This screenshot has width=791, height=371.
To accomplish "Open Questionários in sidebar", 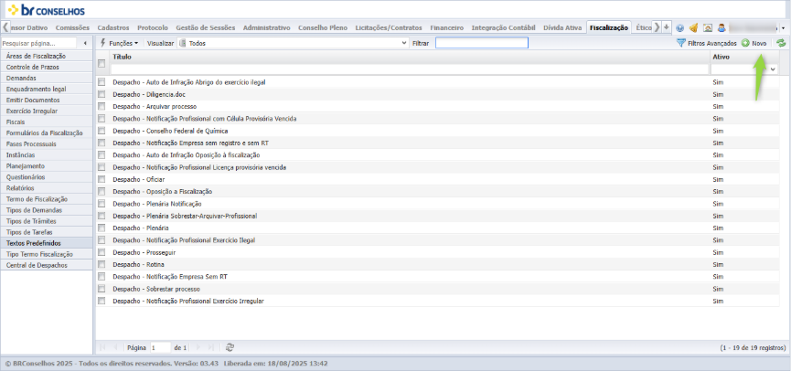I will [x=47, y=177].
